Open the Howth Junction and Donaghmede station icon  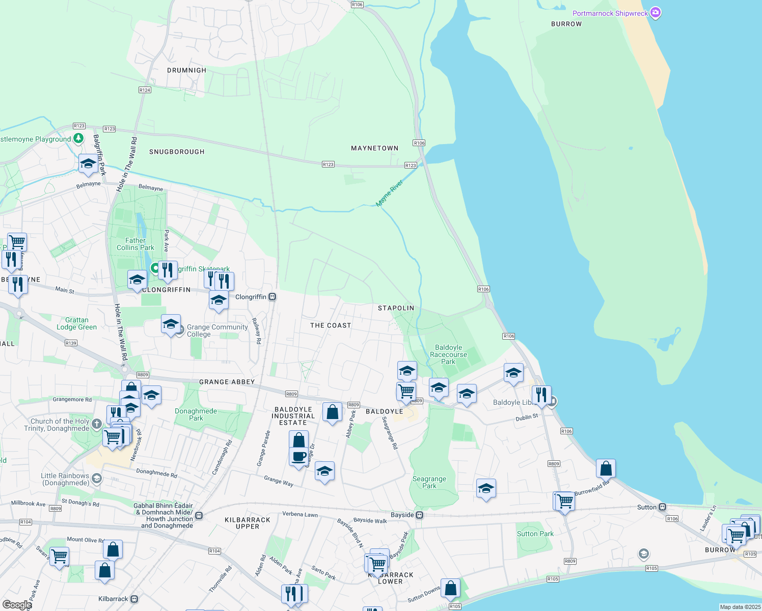point(199,516)
